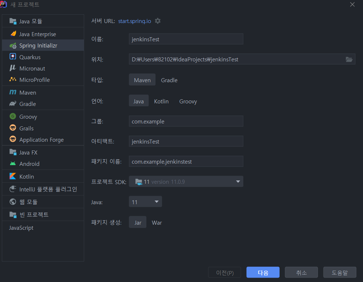Select Quarkus in the project list
This screenshot has width=363, height=282.
coord(43,57)
